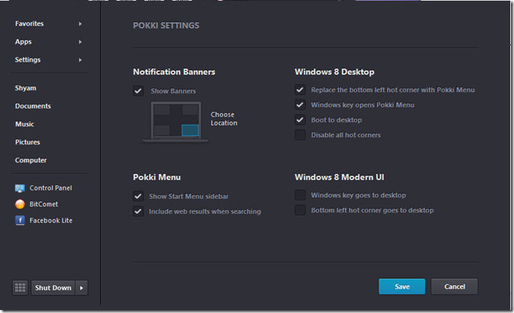Screen dimensions: 514x313
Task: Toggle Include web results when searching
Action: 138,211
